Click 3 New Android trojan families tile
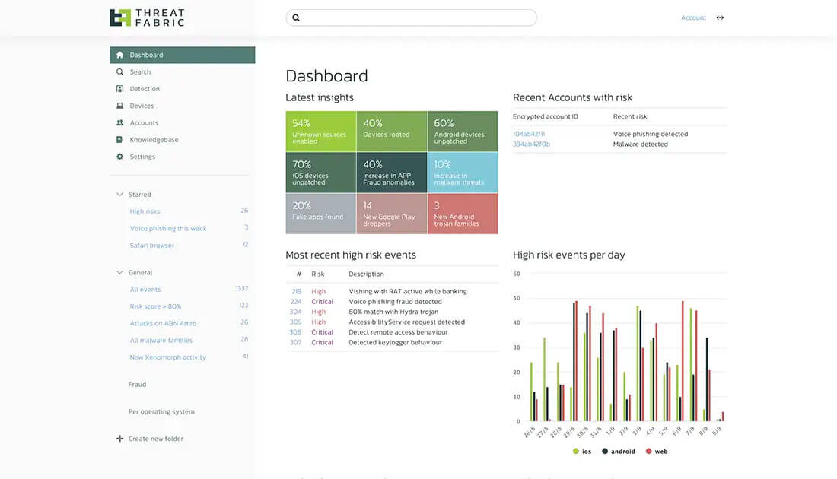 click(x=463, y=214)
